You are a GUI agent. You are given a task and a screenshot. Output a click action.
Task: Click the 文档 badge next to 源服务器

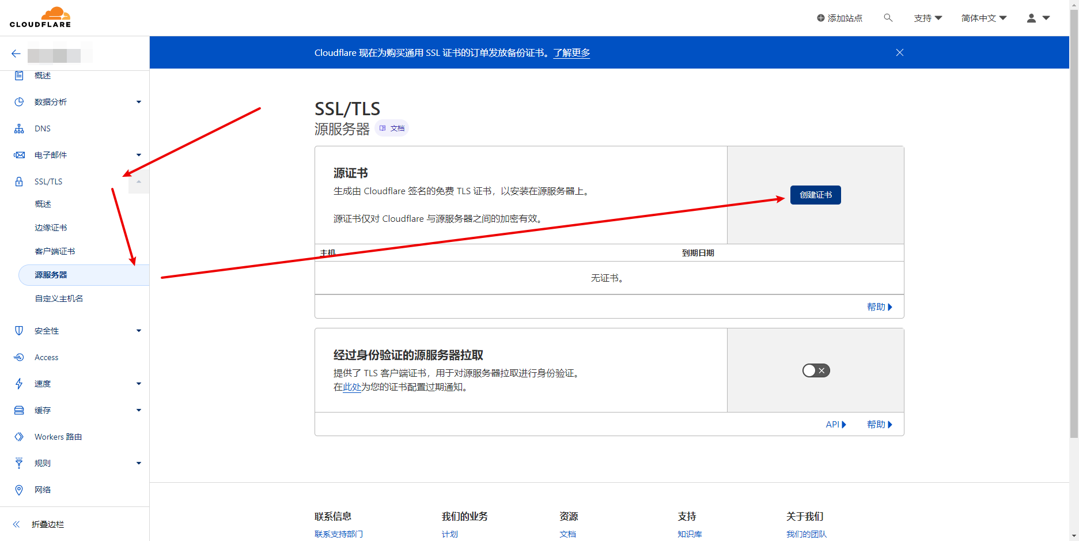(392, 128)
